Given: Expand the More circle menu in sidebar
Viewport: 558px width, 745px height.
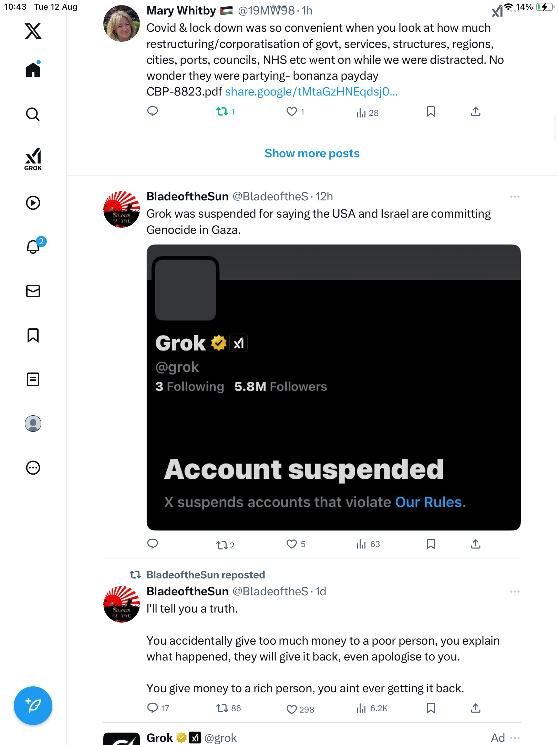Looking at the screenshot, I should click(x=33, y=468).
